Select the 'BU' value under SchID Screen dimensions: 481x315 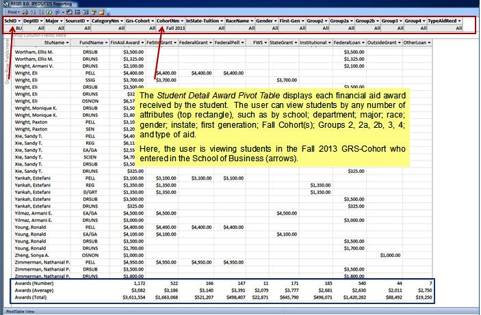tap(19, 28)
